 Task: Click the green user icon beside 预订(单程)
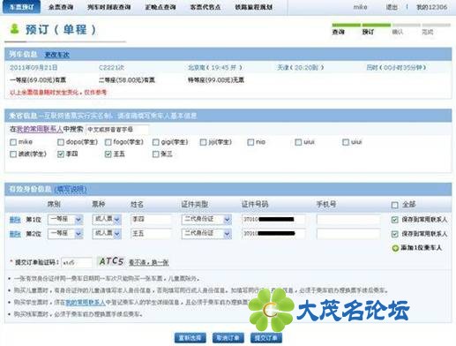click(x=14, y=29)
